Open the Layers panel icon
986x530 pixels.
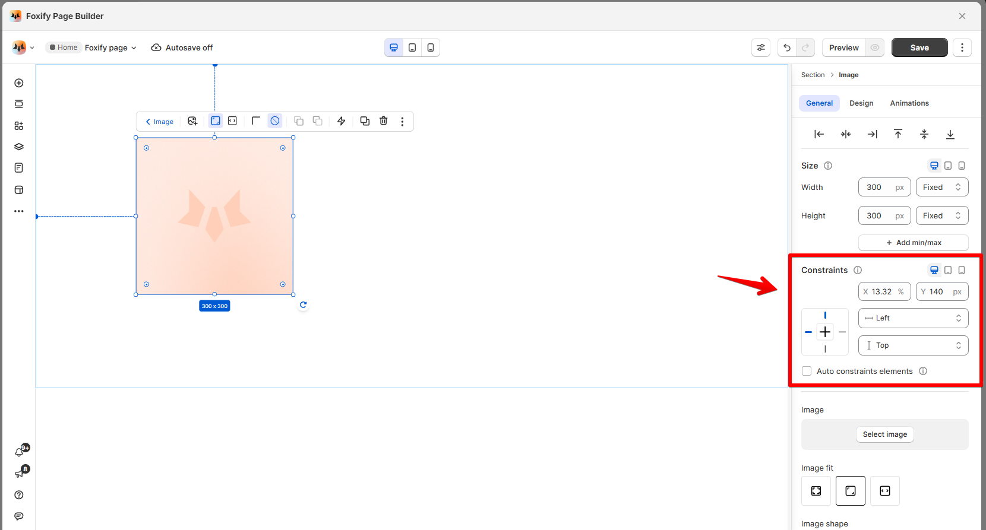[19, 147]
